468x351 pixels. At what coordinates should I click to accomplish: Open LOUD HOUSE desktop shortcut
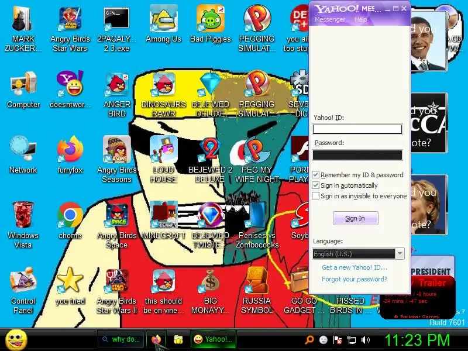click(x=164, y=159)
